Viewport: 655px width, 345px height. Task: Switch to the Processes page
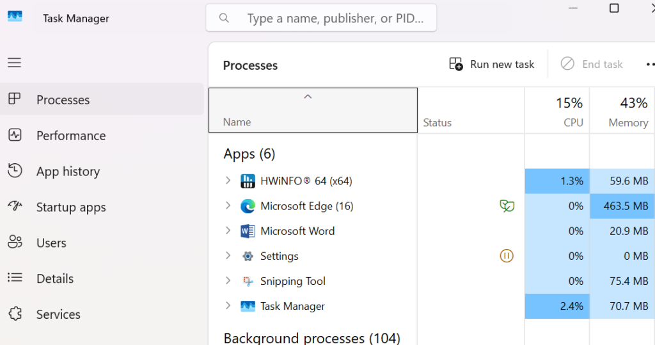click(102, 99)
